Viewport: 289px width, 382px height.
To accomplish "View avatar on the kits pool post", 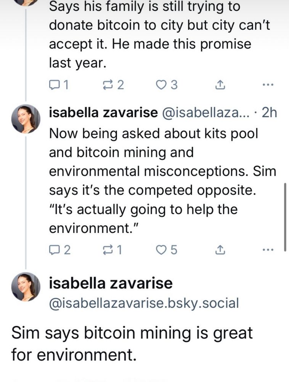I will pyautogui.click(x=26, y=119).
